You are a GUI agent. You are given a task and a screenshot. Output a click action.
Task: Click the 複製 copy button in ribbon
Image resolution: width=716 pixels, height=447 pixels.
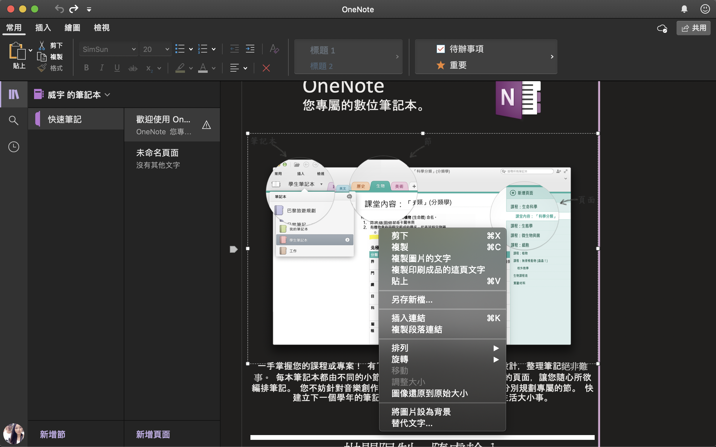pyautogui.click(x=50, y=57)
